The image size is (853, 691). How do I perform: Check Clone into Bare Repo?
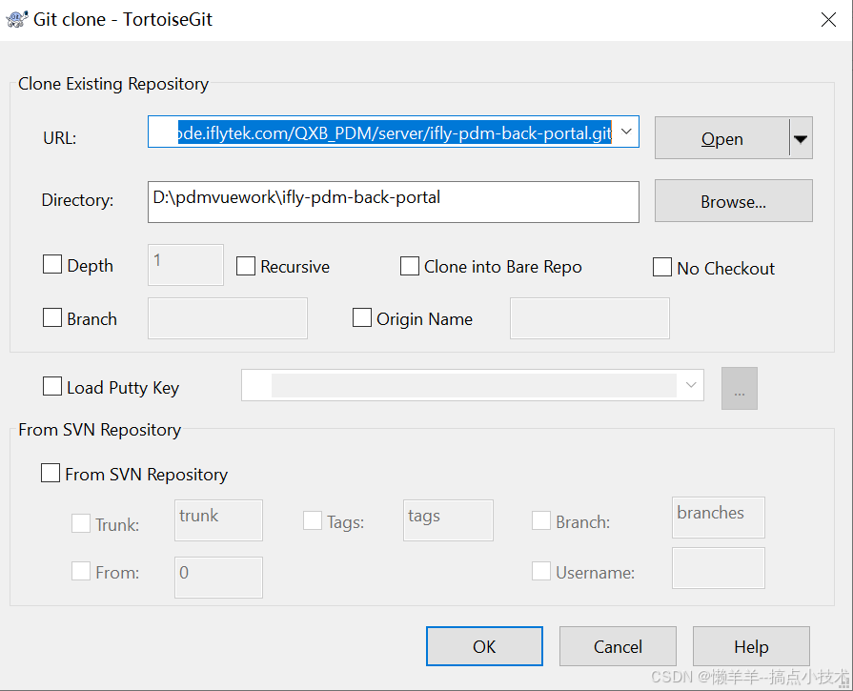[x=410, y=266]
